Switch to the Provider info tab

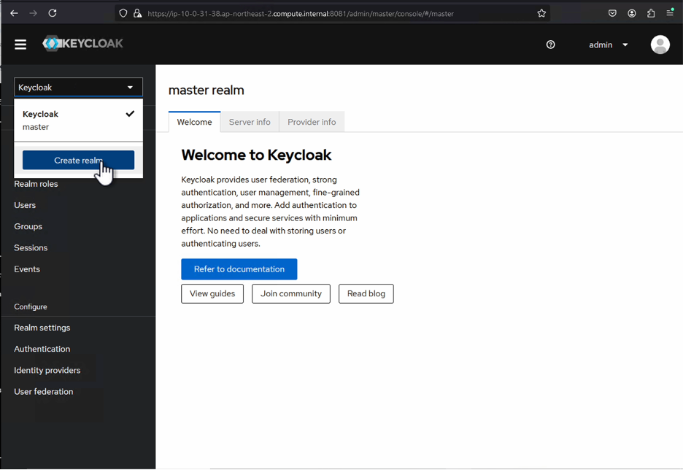[312, 122]
